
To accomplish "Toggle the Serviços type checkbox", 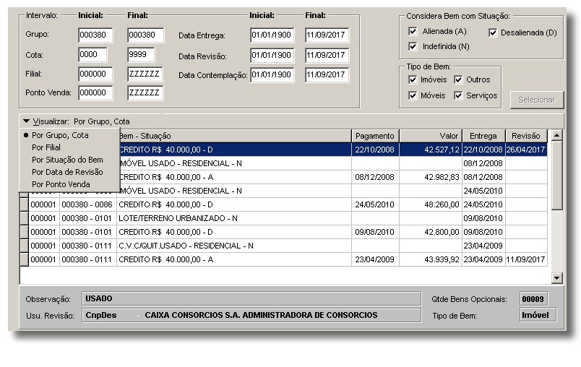I will click(x=458, y=95).
